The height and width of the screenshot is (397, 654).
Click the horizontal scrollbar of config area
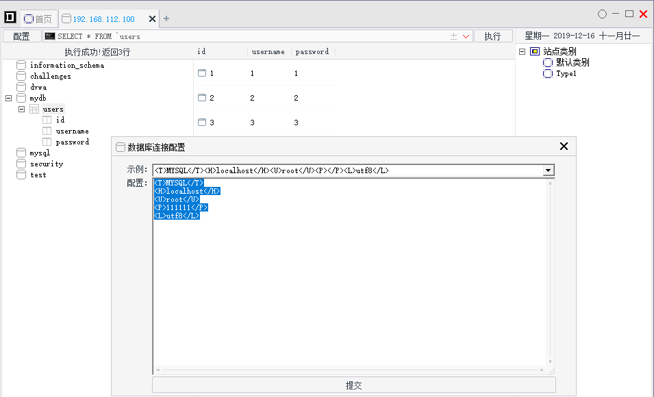350,370
